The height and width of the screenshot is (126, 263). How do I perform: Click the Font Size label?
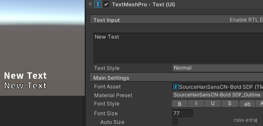pyautogui.click(x=106, y=113)
